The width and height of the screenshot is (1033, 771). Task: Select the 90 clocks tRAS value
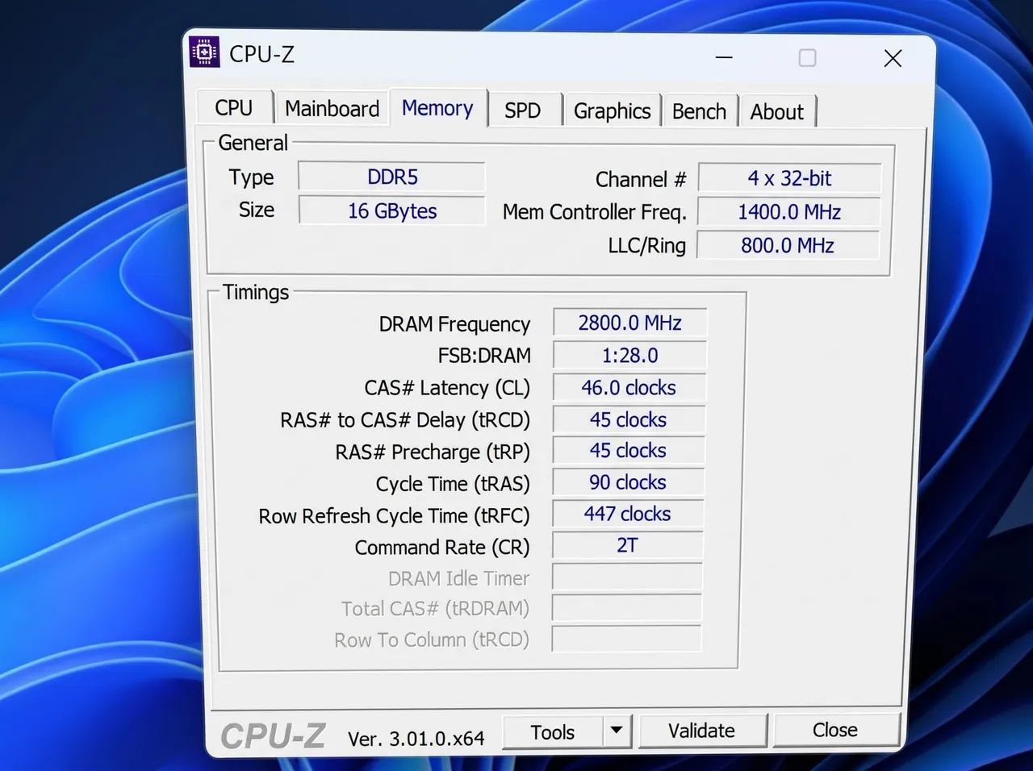coord(628,482)
